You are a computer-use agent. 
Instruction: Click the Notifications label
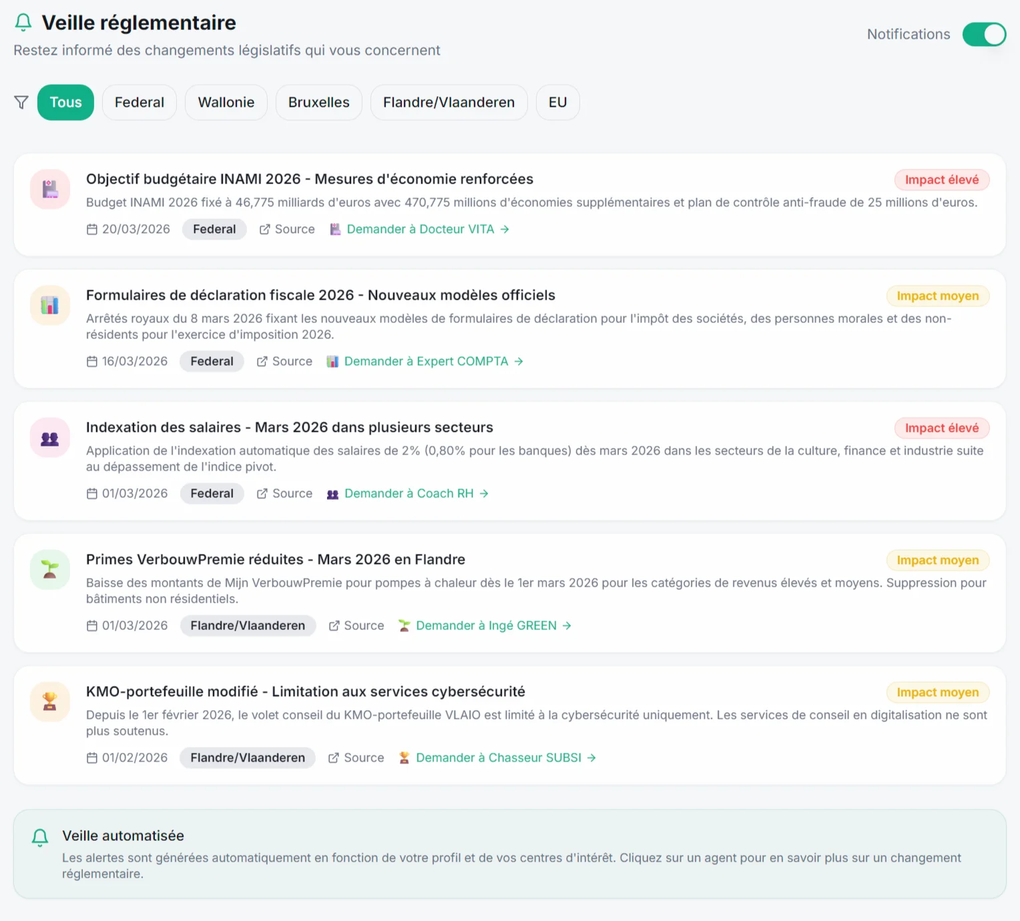click(x=909, y=34)
